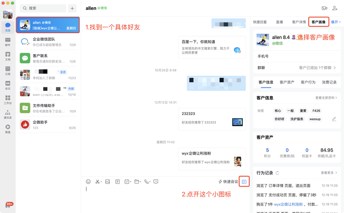Click the document note icon in toolbar
344x213 pixels.
click(118, 181)
